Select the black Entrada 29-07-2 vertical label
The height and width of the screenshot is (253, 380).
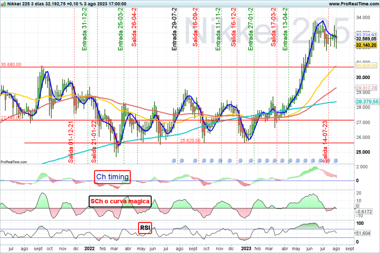pos(174,29)
